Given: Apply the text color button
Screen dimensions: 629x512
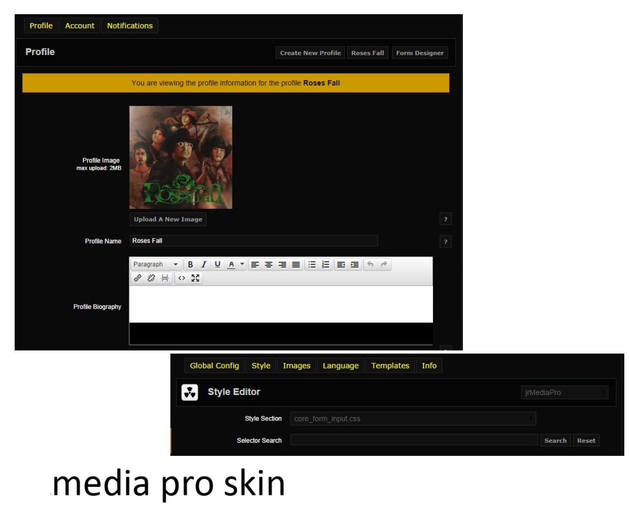Looking at the screenshot, I should pos(231,265).
